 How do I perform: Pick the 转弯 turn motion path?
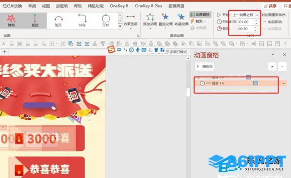[x=82, y=21]
